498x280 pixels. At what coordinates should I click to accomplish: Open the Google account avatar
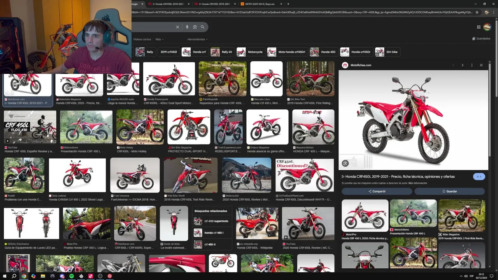pos(487,27)
